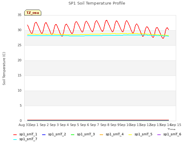Click the Sep 8 x-axis label

tap(105, 125)
